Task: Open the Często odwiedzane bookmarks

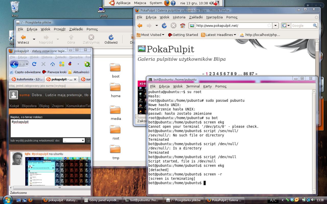Action: [x=25, y=72]
